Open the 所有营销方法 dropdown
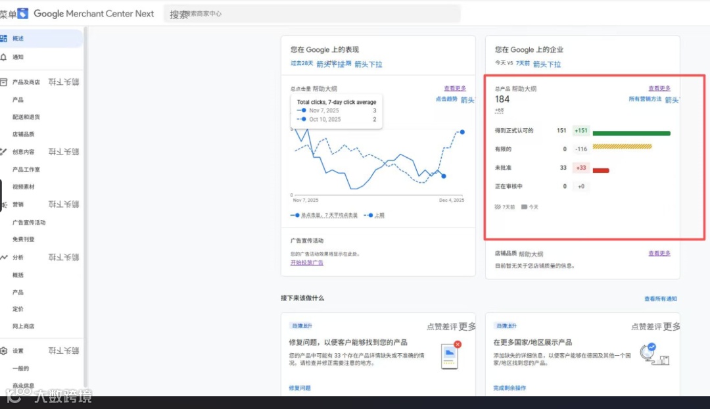This screenshot has height=409, width=710. point(653,99)
